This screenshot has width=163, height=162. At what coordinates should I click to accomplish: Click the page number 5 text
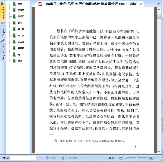(136, 147)
